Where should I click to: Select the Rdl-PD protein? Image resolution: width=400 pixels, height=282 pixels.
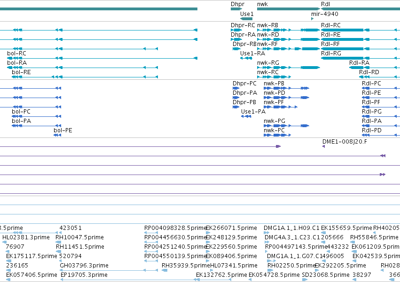coord(381,135)
